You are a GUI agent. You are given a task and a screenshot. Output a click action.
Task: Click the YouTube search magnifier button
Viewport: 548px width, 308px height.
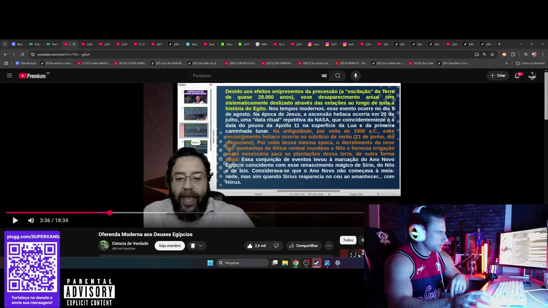[338, 76]
